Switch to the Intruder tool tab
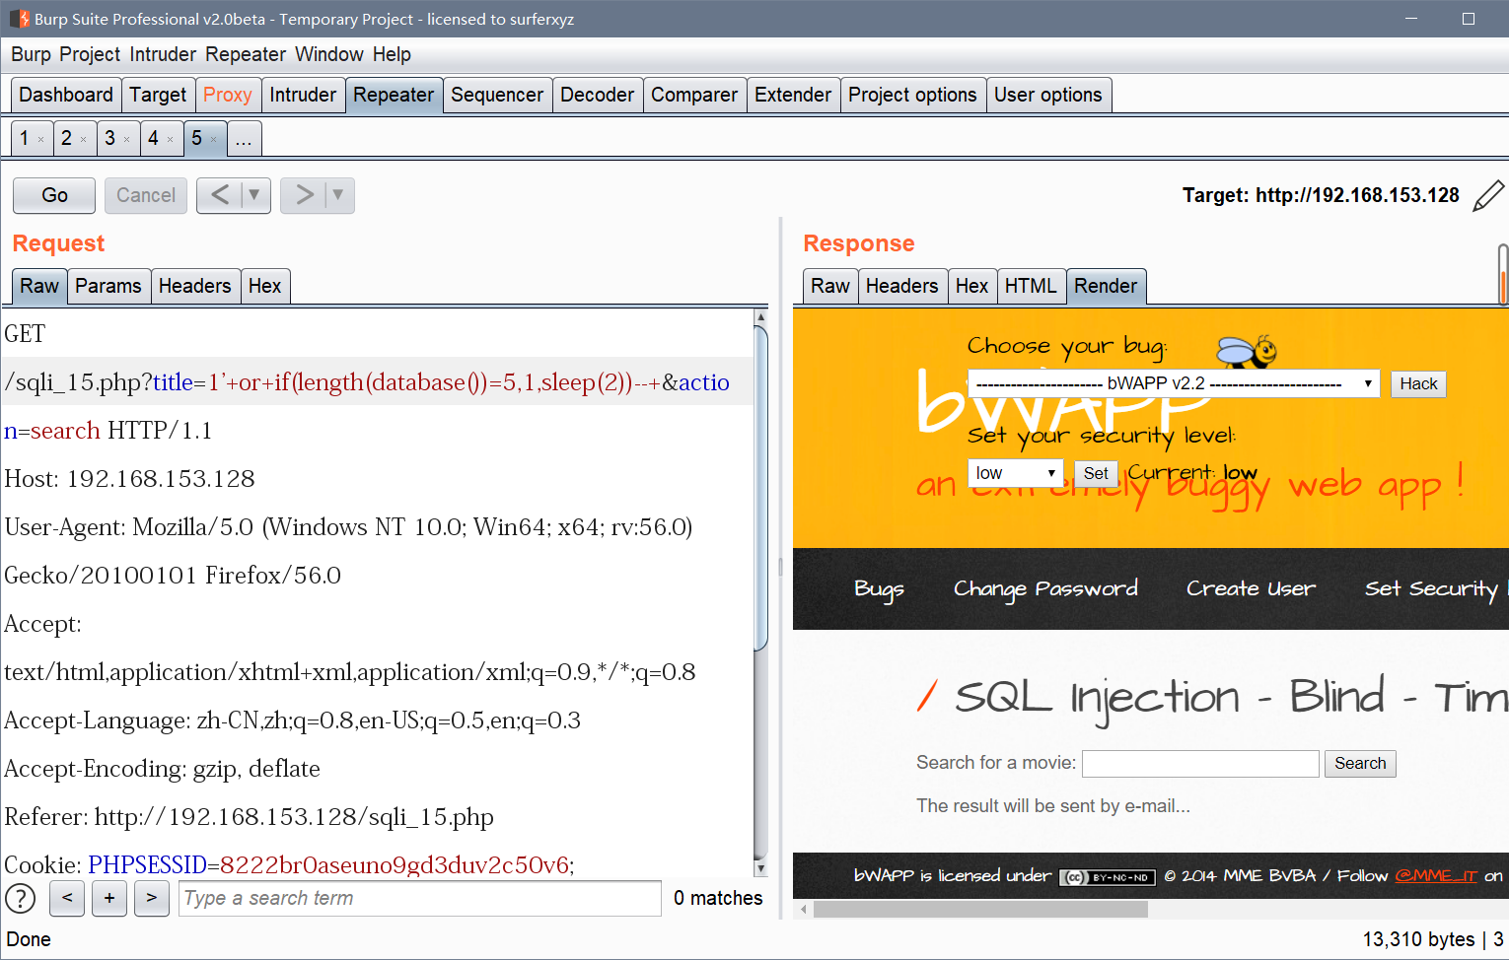 [x=303, y=95]
